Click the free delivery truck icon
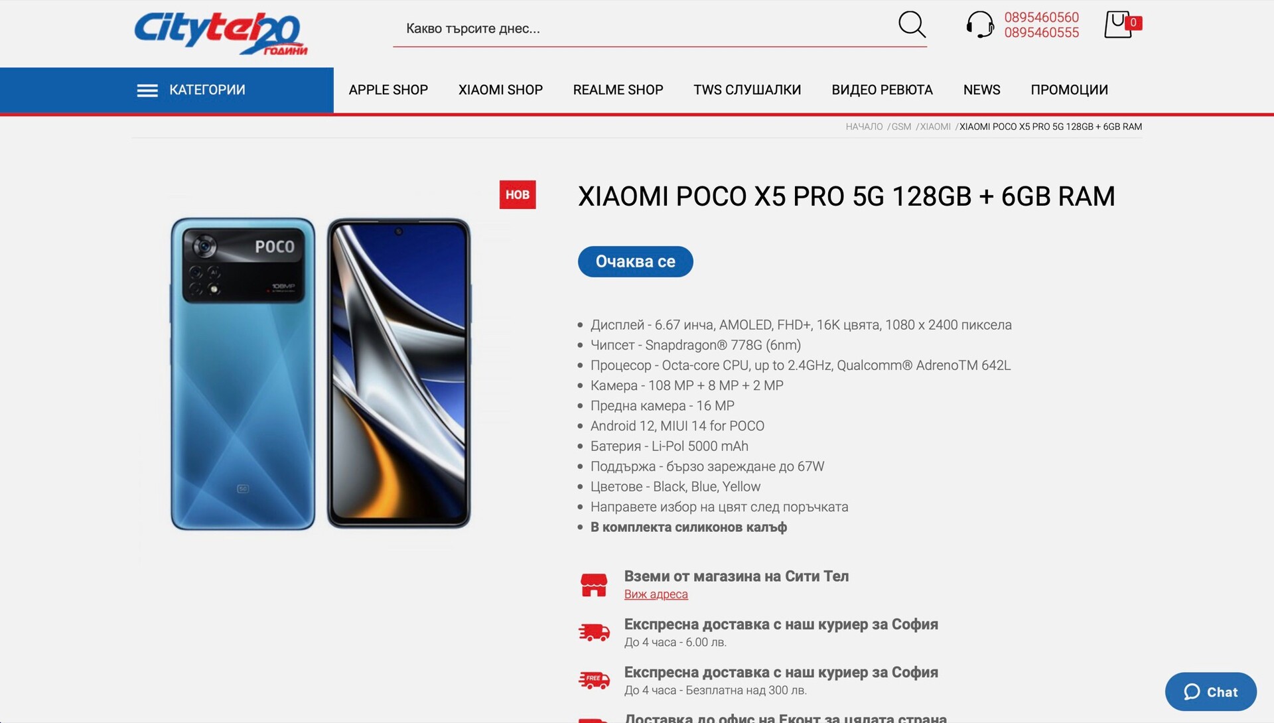The image size is (1274, 723). click(594, 680)
